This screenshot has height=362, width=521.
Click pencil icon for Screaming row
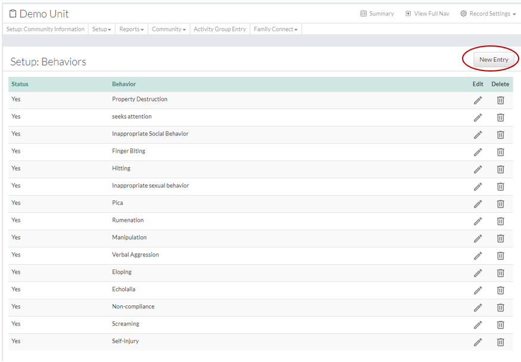(477, 325)
